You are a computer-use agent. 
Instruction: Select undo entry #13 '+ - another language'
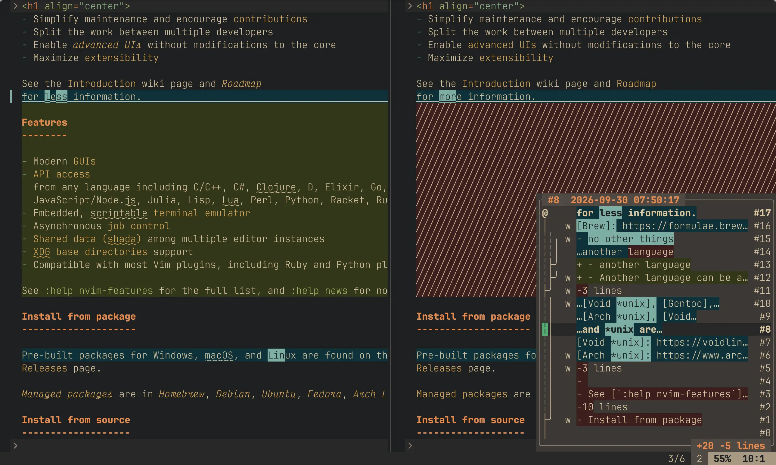(x=656, y=265)
